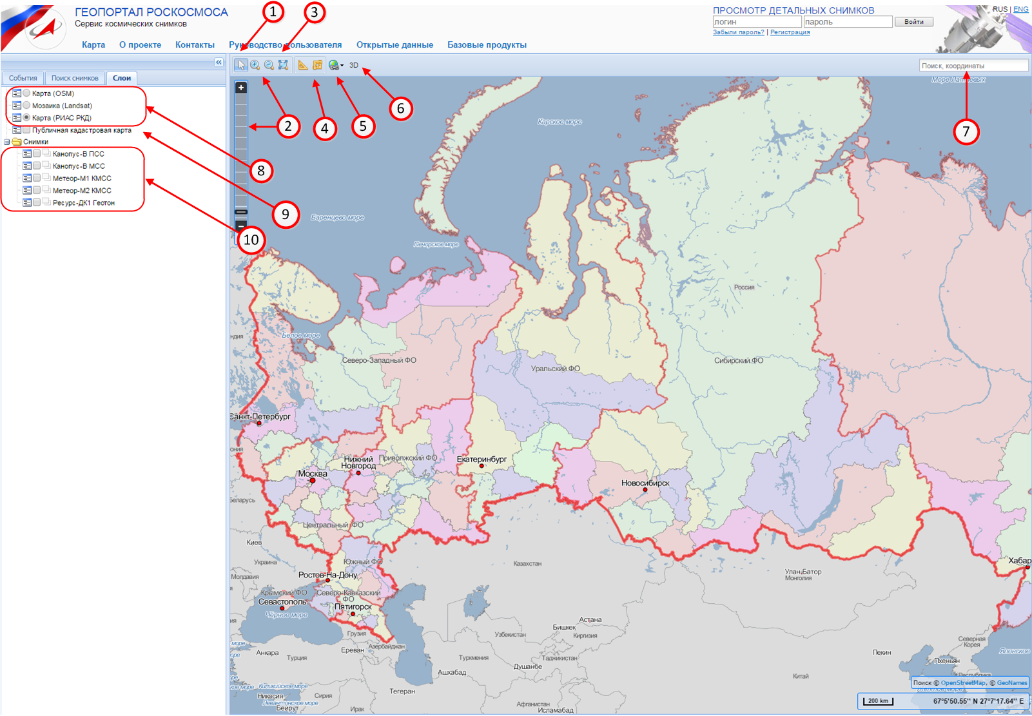Activate the zoom-out magnifier tool
Screen dimensions: 1032x716
[x=269, y=65]
